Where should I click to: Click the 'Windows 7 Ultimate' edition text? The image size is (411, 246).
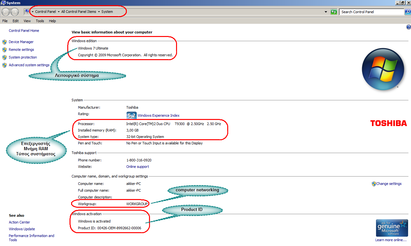[x=93, y=48]
